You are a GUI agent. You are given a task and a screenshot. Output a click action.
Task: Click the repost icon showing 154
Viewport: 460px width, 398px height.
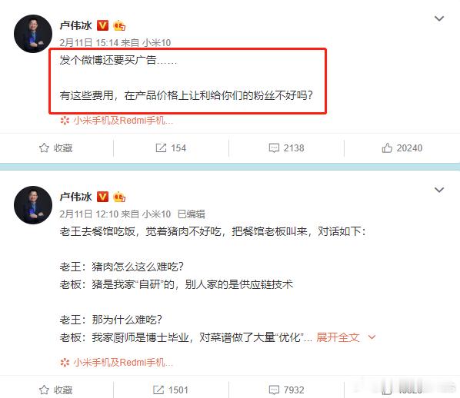click(x=161, y=148)
